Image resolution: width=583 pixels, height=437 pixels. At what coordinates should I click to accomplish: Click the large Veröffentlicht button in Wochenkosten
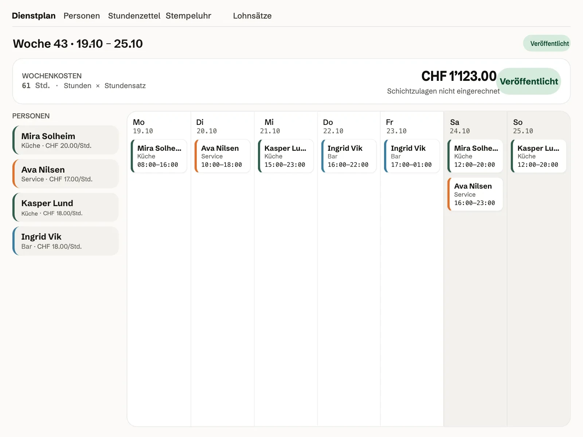point(529,81)
